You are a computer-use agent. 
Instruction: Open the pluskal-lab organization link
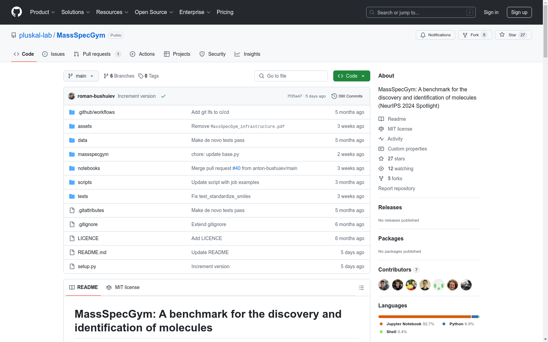point(36,35)
